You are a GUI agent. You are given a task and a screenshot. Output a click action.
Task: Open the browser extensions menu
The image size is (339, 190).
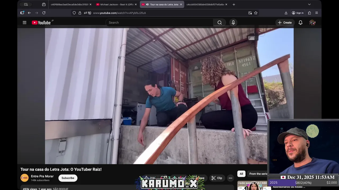(x=309, y=13)
